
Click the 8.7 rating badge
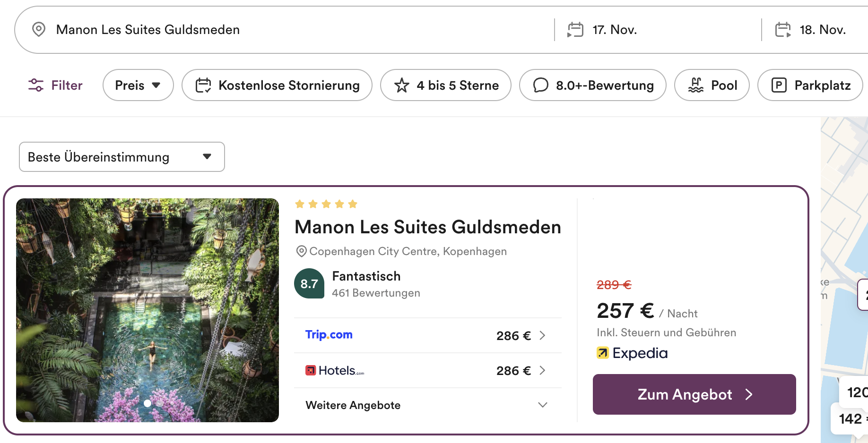tap(309, 283)
